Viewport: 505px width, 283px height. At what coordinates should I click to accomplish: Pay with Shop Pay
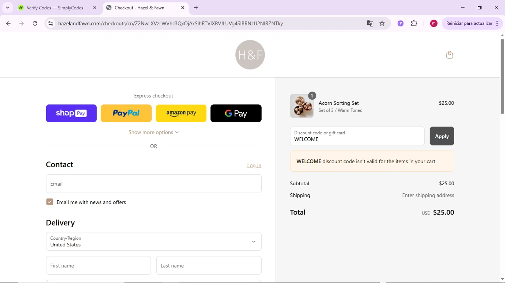[x=71, y=113]
